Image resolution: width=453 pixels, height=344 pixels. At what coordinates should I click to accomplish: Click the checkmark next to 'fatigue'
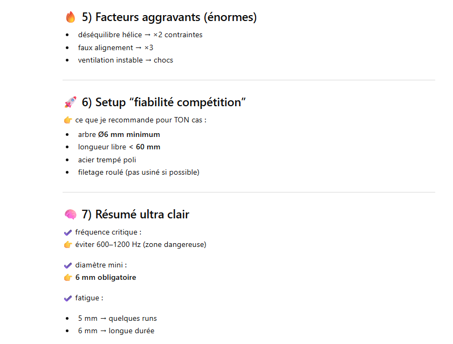click(68, 298)
